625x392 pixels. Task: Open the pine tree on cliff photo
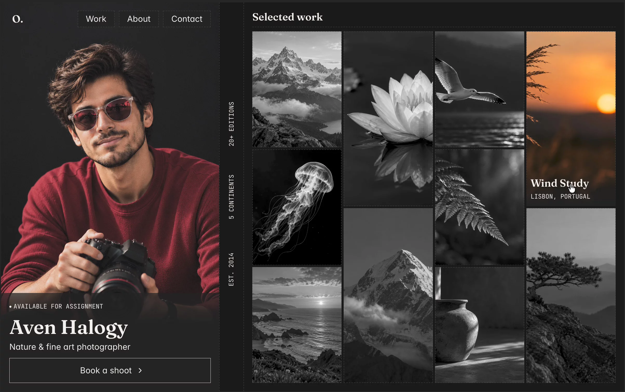(x=571, y=296)
